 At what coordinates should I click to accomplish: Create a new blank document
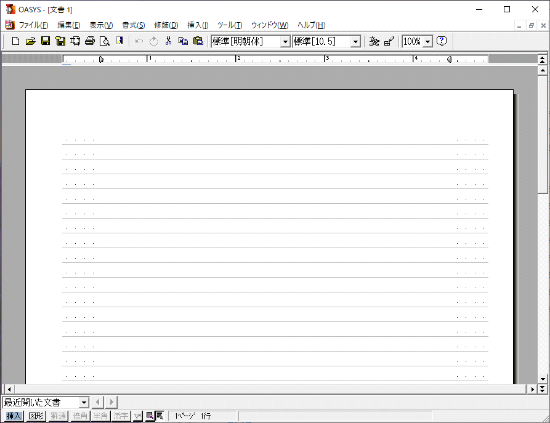[x=15, y=41]
